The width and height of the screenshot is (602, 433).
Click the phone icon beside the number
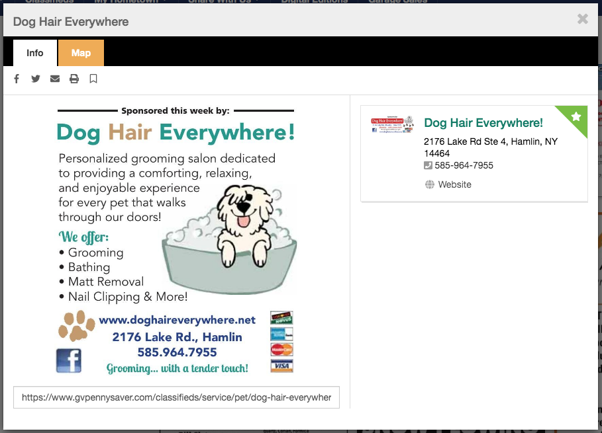pos(428,165)
